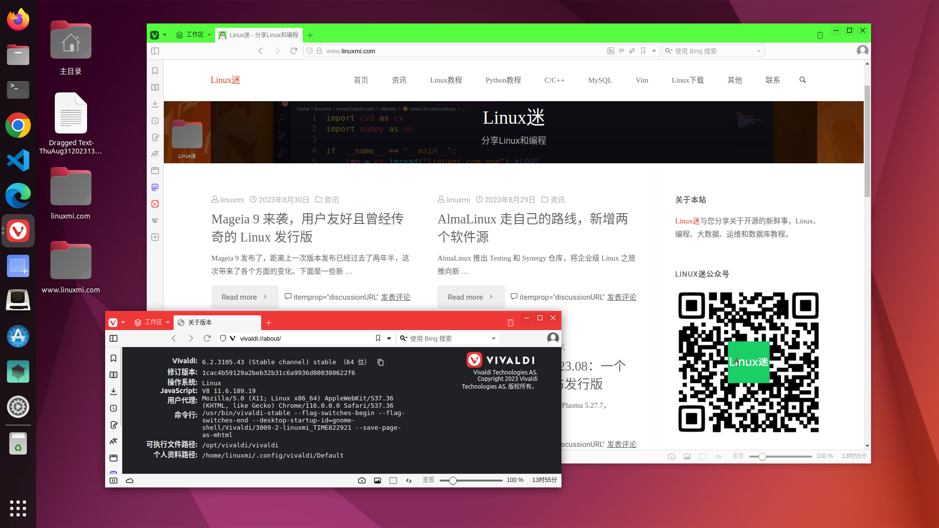
Task: Open the Mageia 9 article headline link
Action: tap(308, 228)
